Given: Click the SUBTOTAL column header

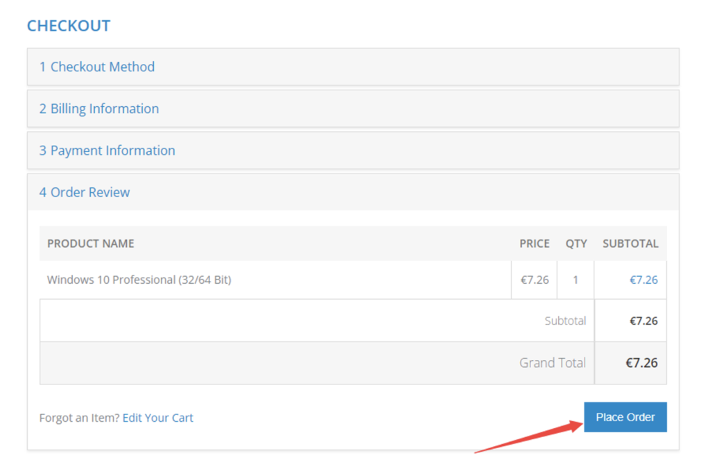Looking at the screenshot, I should coord(630,244).
